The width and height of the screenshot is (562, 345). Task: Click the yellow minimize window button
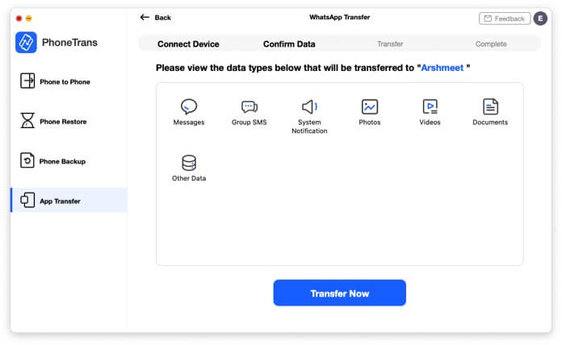(29, 18)
